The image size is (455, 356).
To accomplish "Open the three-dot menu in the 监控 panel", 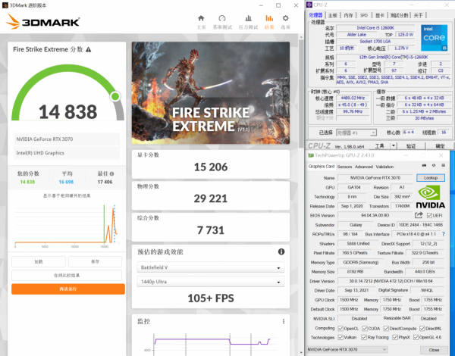I will 284,321.
